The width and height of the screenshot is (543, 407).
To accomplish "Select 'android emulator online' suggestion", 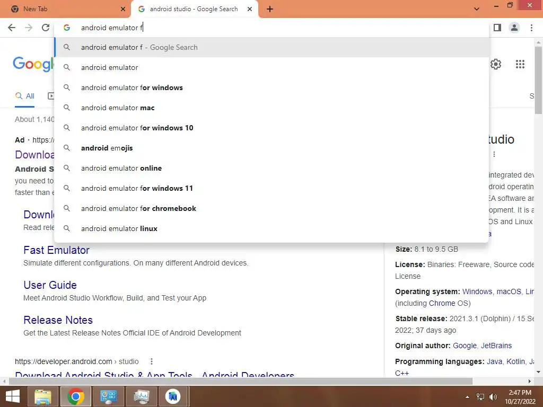I will pyautogui.click(x=272, y=168).
